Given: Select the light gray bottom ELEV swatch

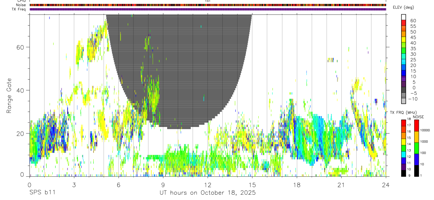Looking at the screenshot, I should 404,101.
